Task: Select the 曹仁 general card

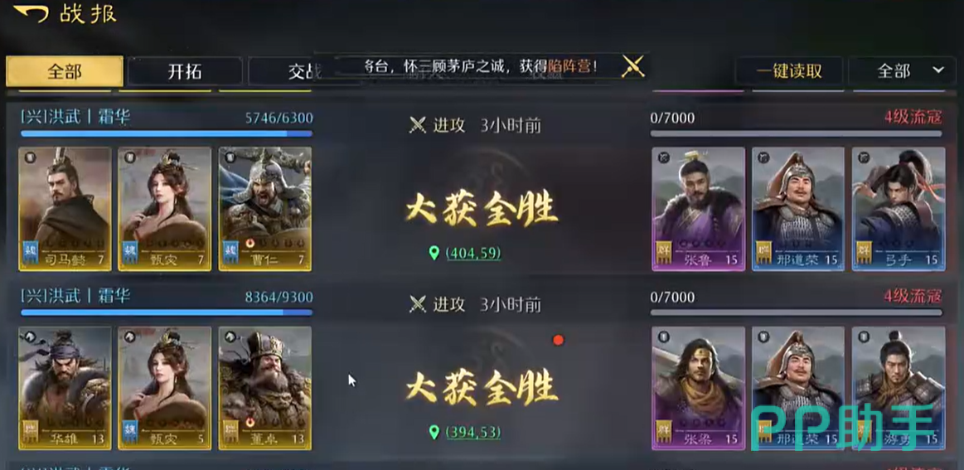Action: (265, 209)
